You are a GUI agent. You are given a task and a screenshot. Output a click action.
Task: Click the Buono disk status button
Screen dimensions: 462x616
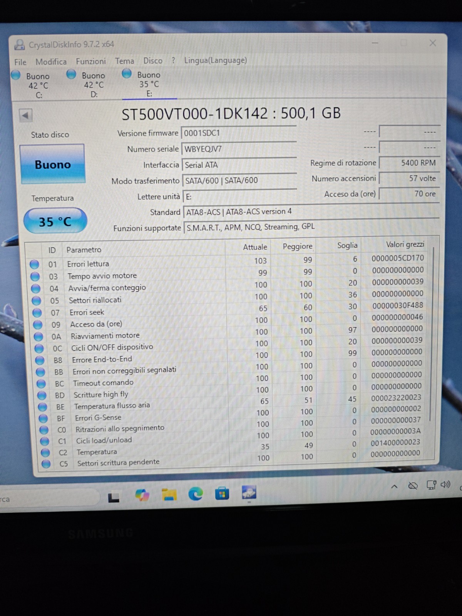coord(52,164)
